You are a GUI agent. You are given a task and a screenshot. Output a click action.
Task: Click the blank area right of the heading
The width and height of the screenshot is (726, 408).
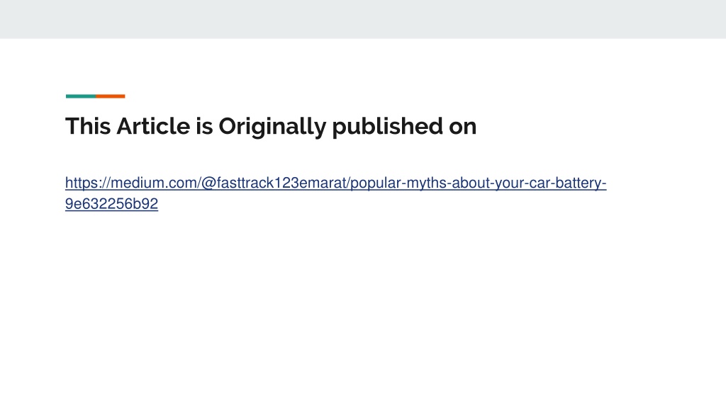pos(597,126)
